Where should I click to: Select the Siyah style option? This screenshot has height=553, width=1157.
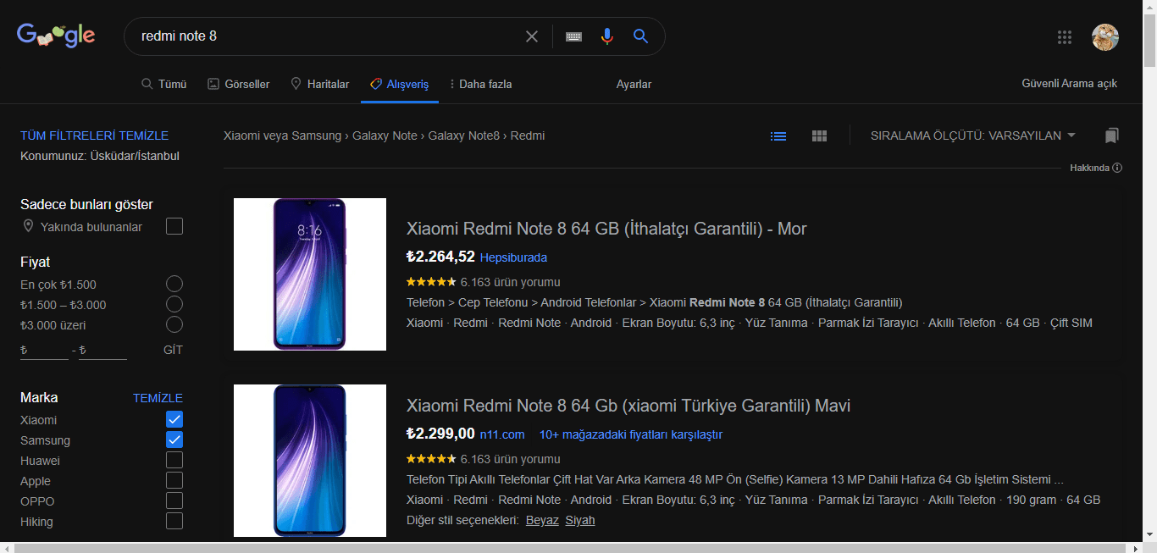pyautogui.click(x=580, y=520)
